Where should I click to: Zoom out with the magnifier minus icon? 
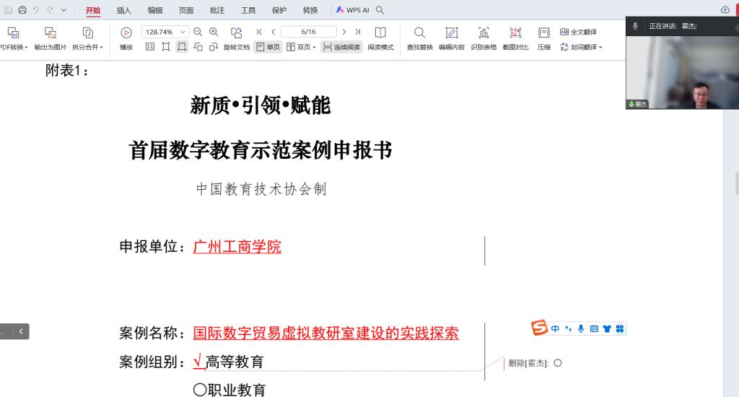tap(198, 32)
